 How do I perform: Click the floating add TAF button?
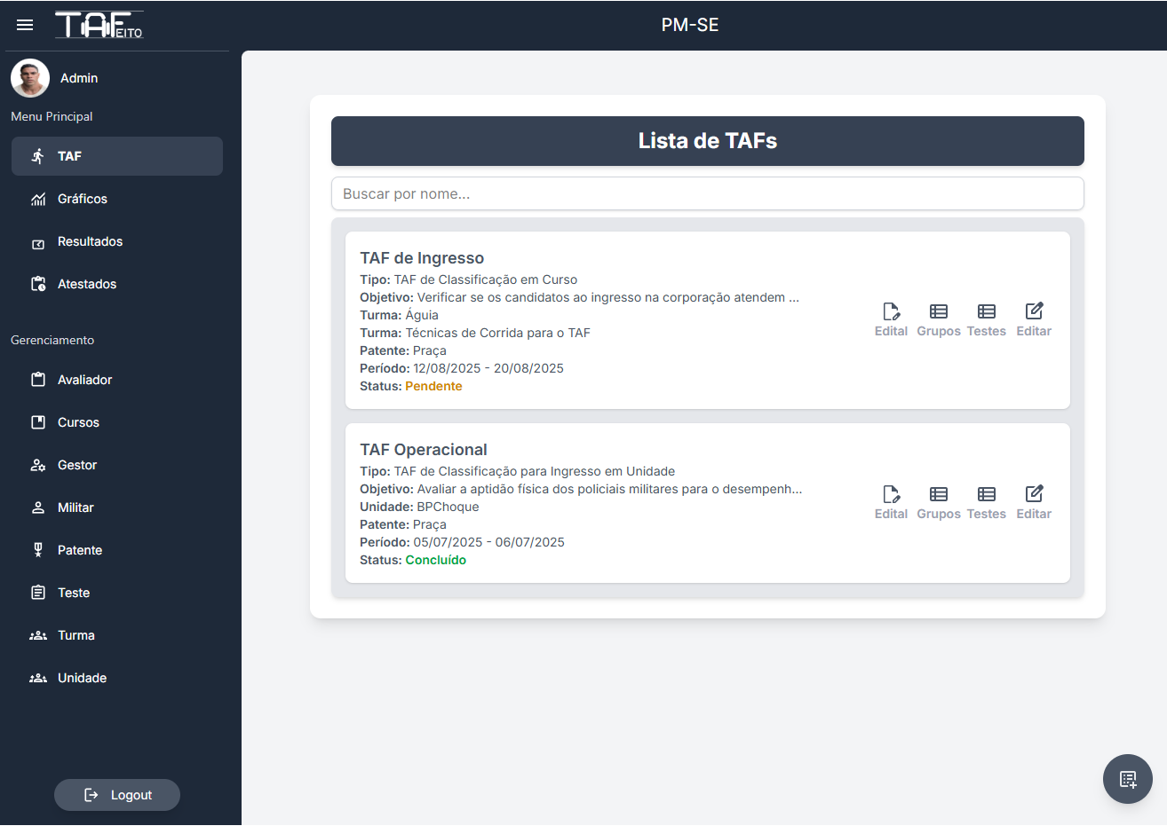click(1127, 779)
